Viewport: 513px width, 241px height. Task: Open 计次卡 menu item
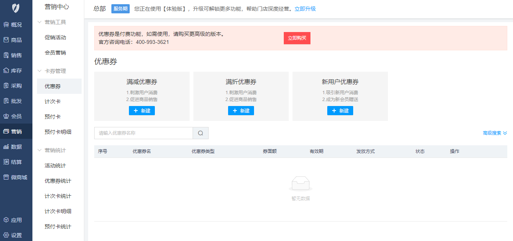(x=53, y=101)
